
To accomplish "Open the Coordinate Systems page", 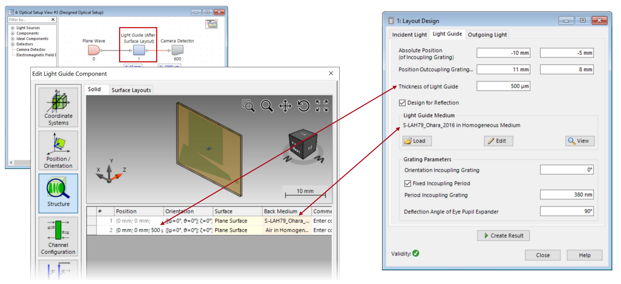I will (58, 107).
